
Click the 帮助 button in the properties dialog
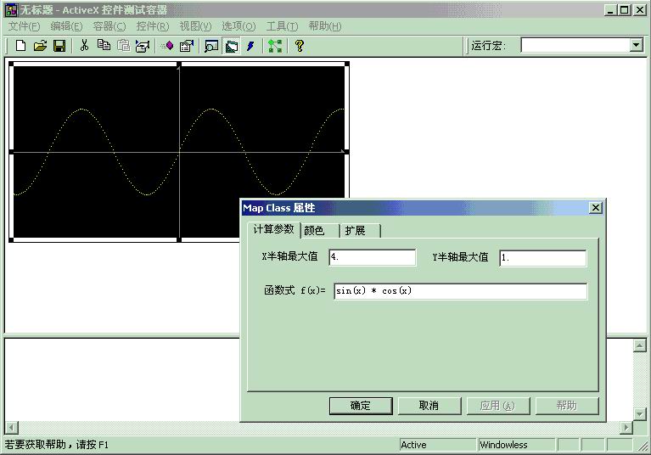pos(567,406)
